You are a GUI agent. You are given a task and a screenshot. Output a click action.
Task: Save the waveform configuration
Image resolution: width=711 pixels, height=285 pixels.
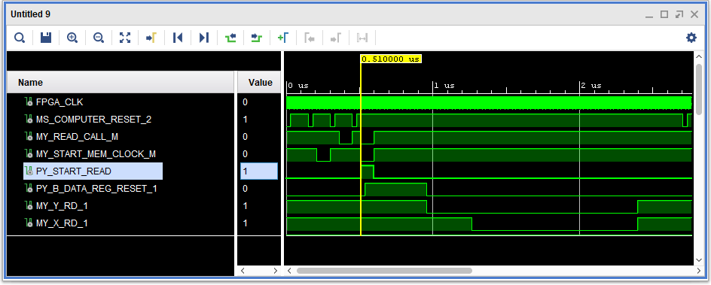[x=46, y=38]
